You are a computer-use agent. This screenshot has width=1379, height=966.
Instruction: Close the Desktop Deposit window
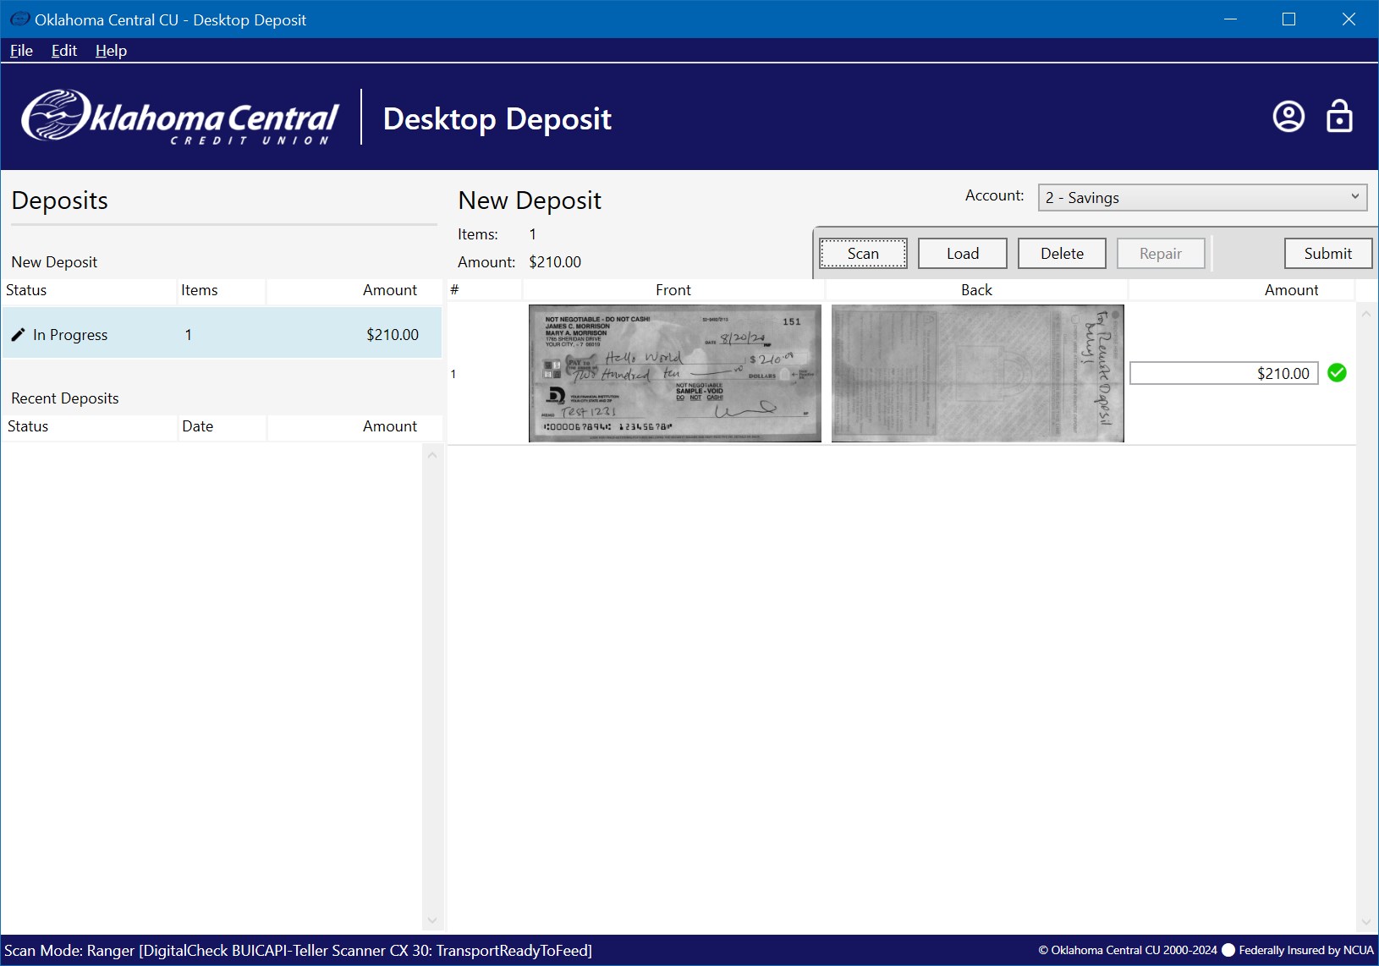click(1349, 19)
